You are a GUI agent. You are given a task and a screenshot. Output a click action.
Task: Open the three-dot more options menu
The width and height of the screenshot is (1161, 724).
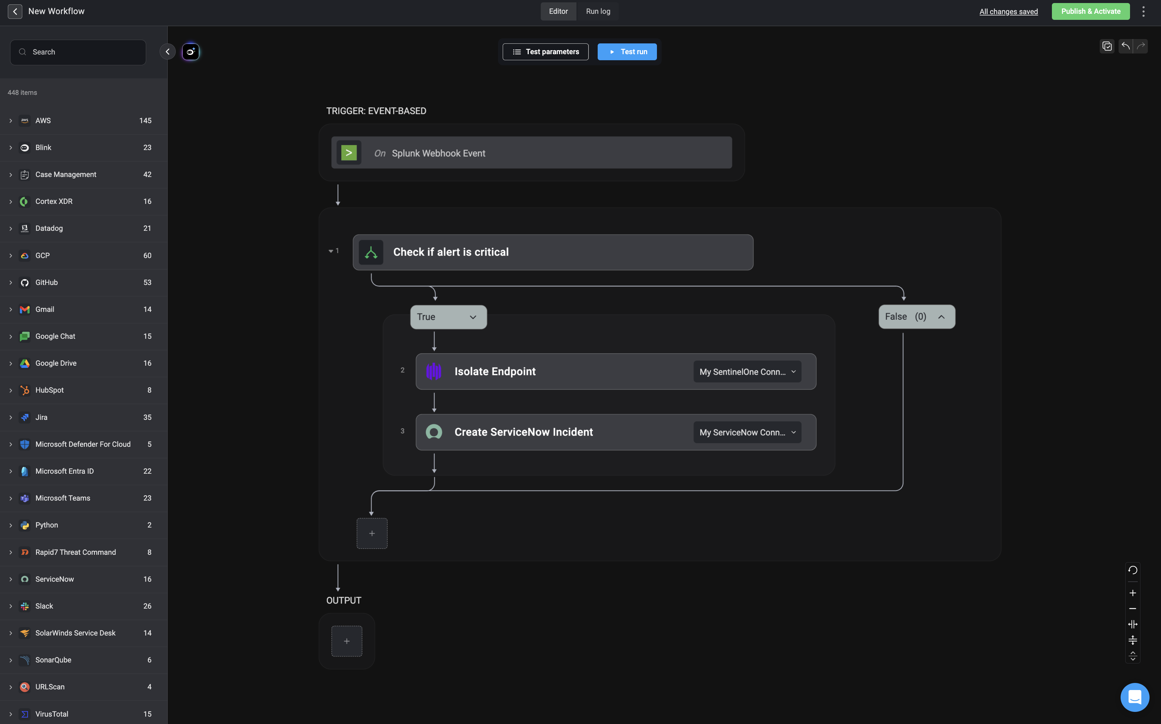point(1143,11)
